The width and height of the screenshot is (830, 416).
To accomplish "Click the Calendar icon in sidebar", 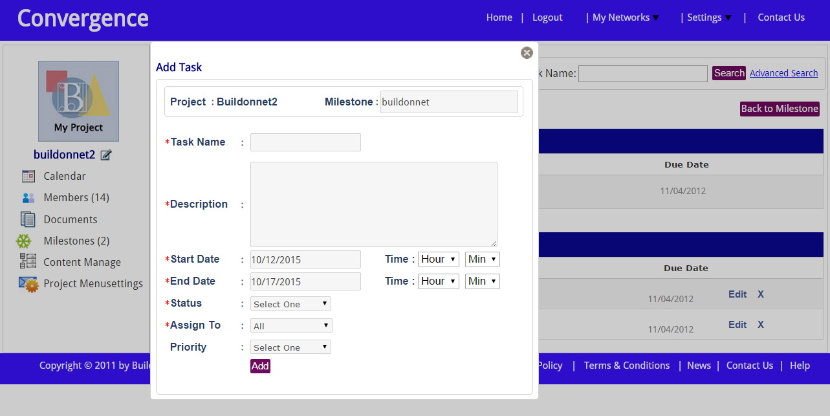I will tap(28, 176).
